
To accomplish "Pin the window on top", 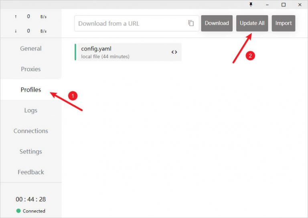I will tap(251, 4).
